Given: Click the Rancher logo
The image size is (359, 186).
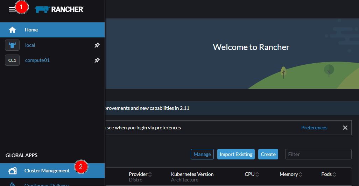Looking at the screenshot, I should tap(59, 9).
